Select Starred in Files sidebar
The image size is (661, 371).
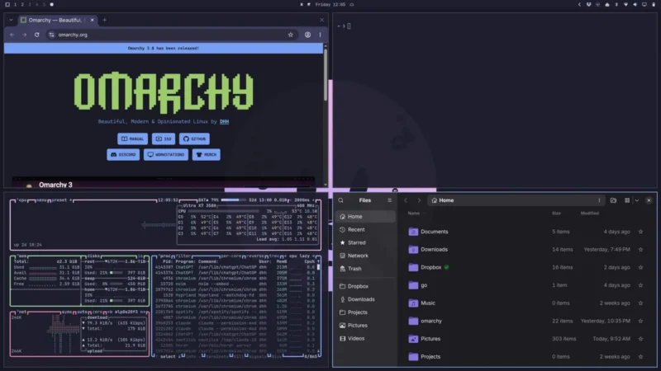365,242
